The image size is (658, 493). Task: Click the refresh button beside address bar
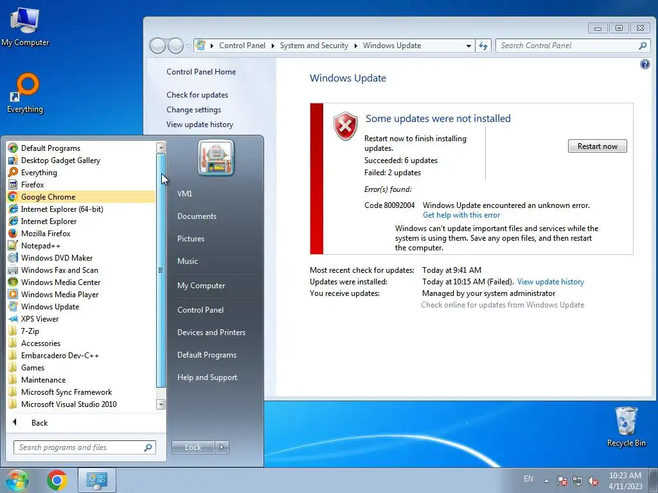[483, 46]
